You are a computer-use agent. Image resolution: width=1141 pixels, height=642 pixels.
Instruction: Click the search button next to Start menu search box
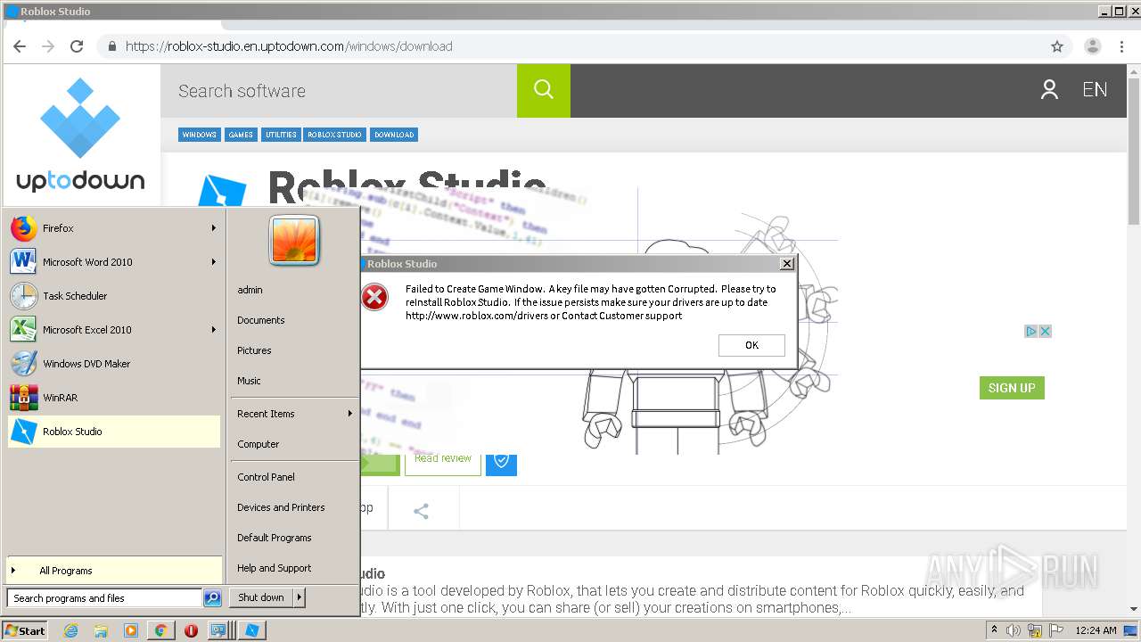pos(212,598)
